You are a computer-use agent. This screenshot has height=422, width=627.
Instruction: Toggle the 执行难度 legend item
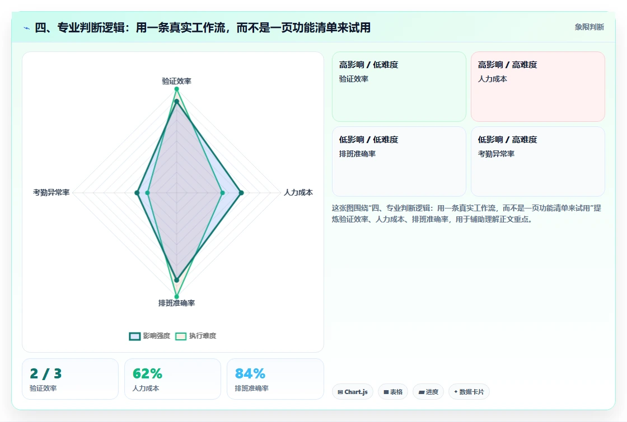(195, 336)
